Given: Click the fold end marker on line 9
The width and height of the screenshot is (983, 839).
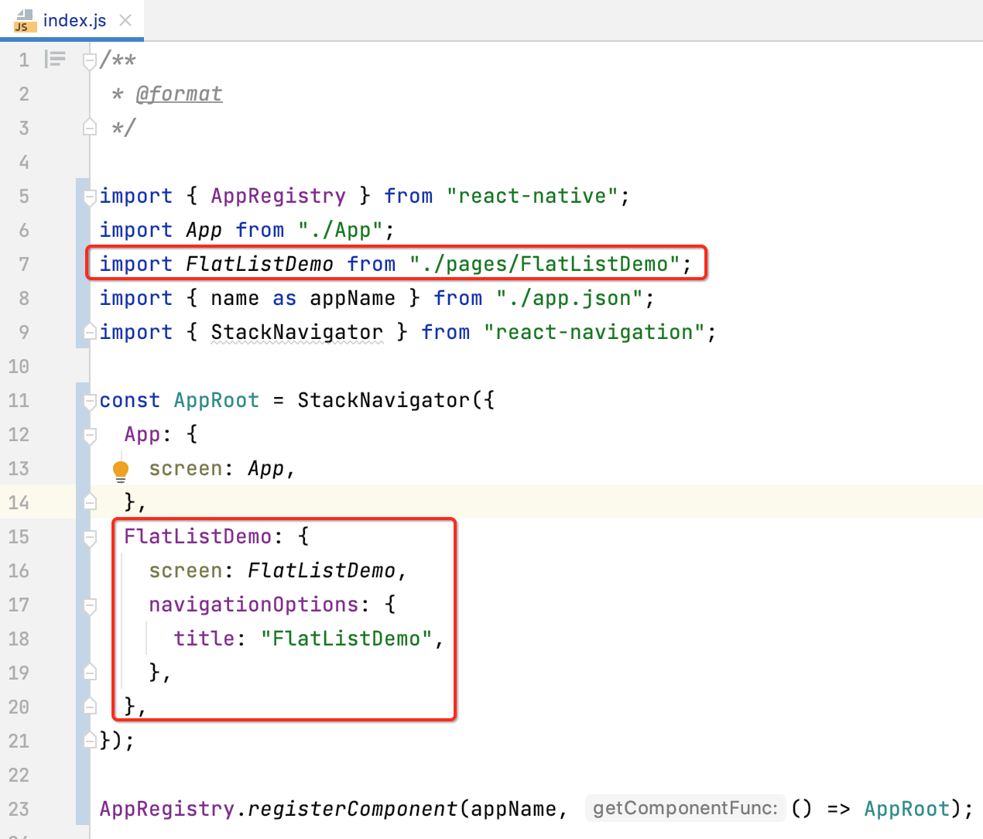Looking at the screenshot, I should point(90,333).
